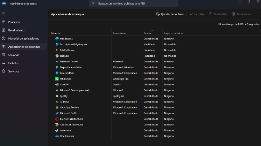The image size is (261, 146).
Task: Click the WhatsApp green icon
Action: click(x=57, y=79)
